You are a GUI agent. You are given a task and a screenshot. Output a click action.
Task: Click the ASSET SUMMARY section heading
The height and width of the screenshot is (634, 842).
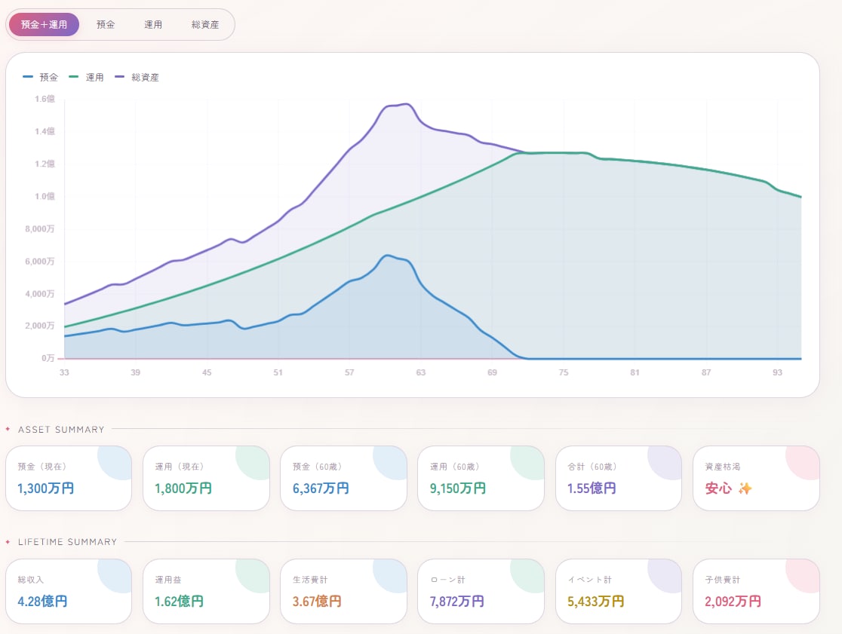pyautogui.click(x=61, y=430)
